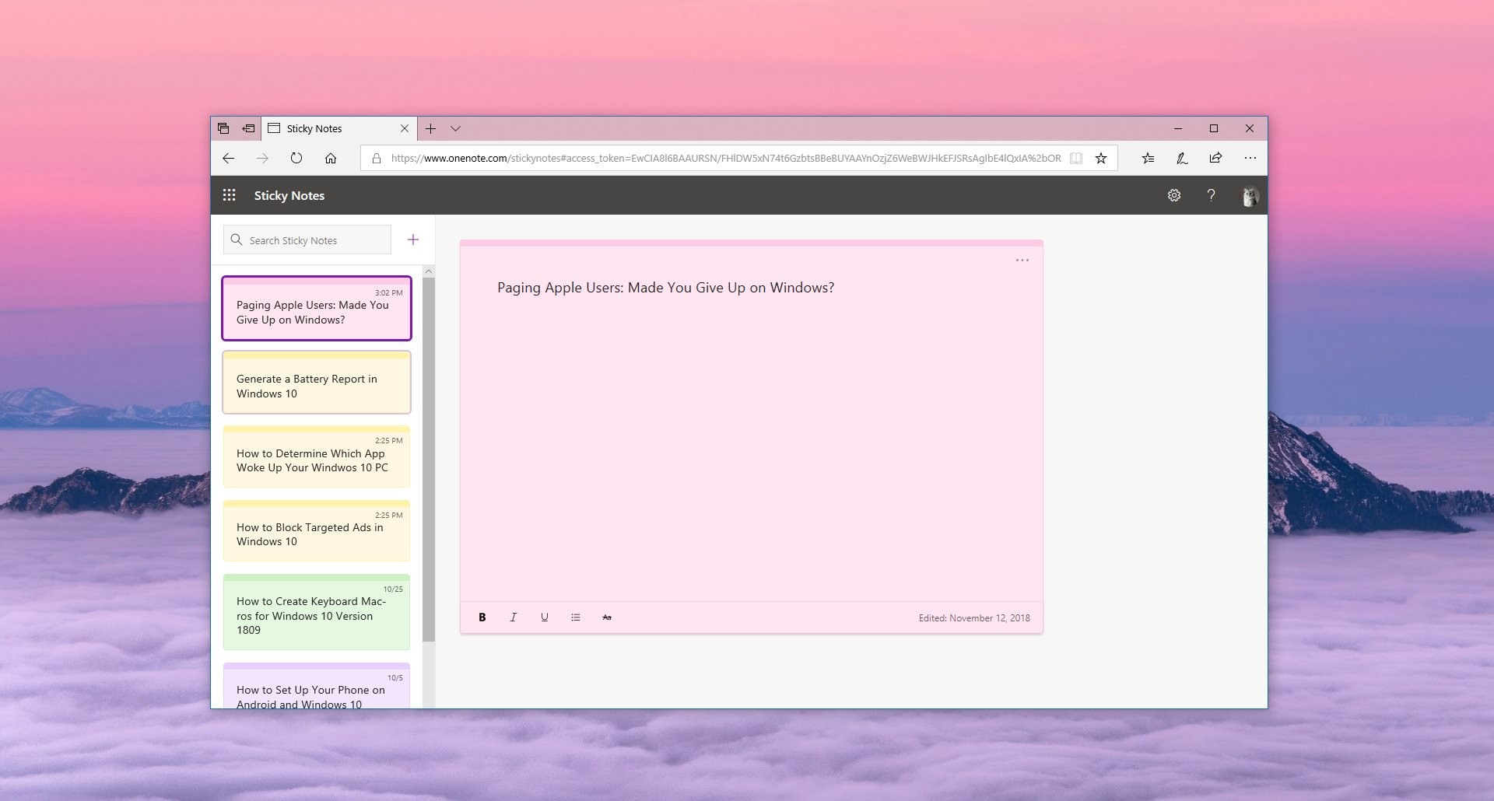Click the Sticky Notes header title
1494x801 pixels.
pos(289,195)
